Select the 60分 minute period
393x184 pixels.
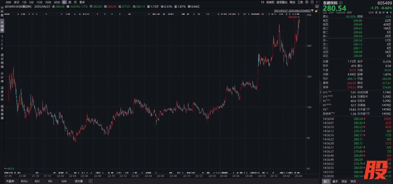57,2
